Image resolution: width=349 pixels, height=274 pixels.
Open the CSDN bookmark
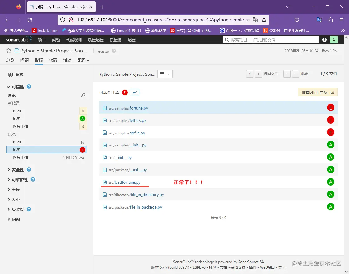coord(286,30)
